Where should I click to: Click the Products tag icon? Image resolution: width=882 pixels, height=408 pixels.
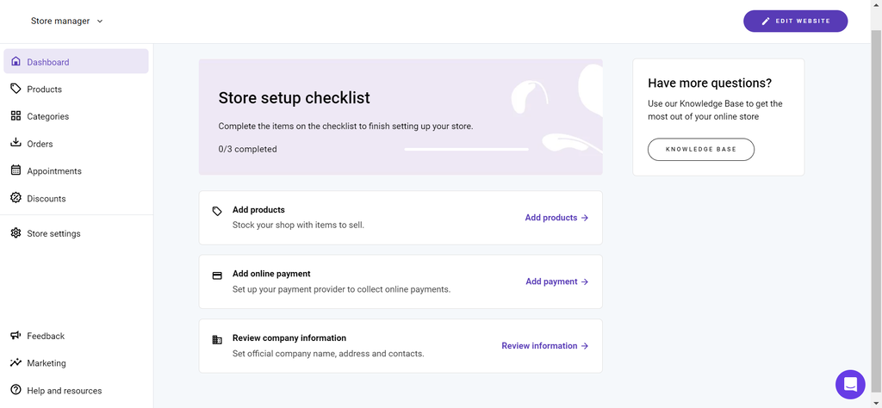pyautogui.click(x=16, y=89)
